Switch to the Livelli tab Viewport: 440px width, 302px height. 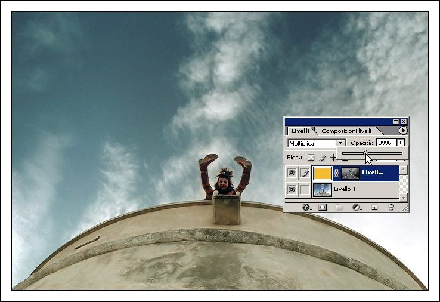[300, 131]
